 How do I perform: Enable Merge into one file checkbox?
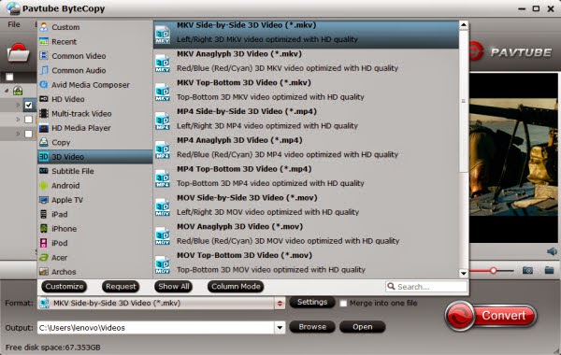(x=343, y=304)
